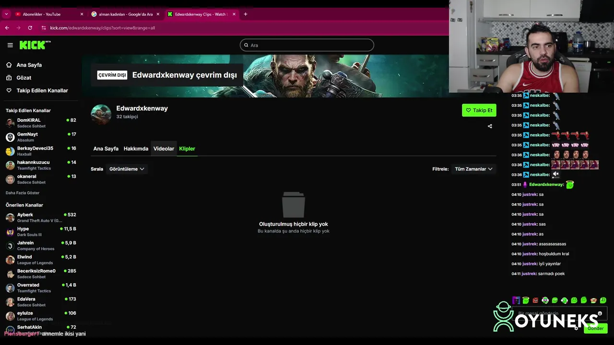The image size is (614, 345).
Task: Click browser back arrow
Action: coord(7,28)
